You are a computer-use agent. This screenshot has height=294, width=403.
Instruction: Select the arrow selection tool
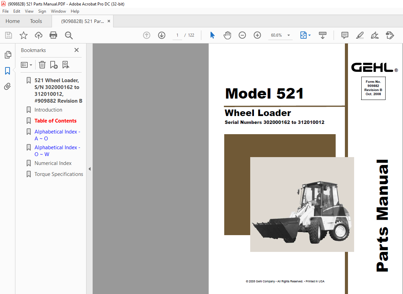tap(212, 35)
